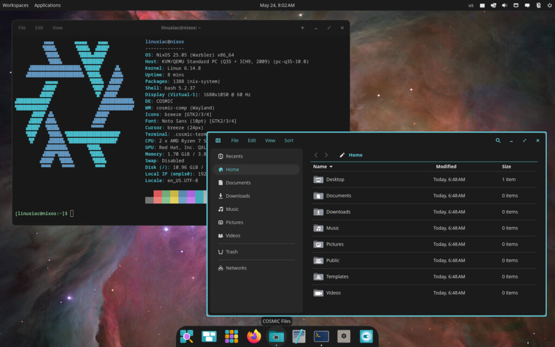Open the terminal icon in the dock
This screenshot has height=347, width=555.
pos(321,336)
